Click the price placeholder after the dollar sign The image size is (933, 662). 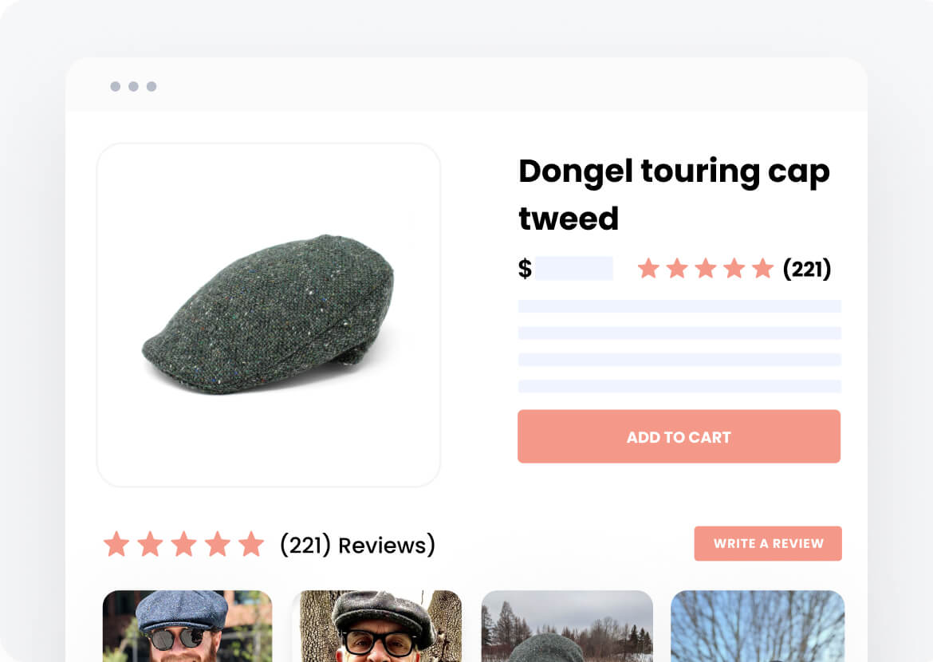pyautogui.click(x=573, y=269)
